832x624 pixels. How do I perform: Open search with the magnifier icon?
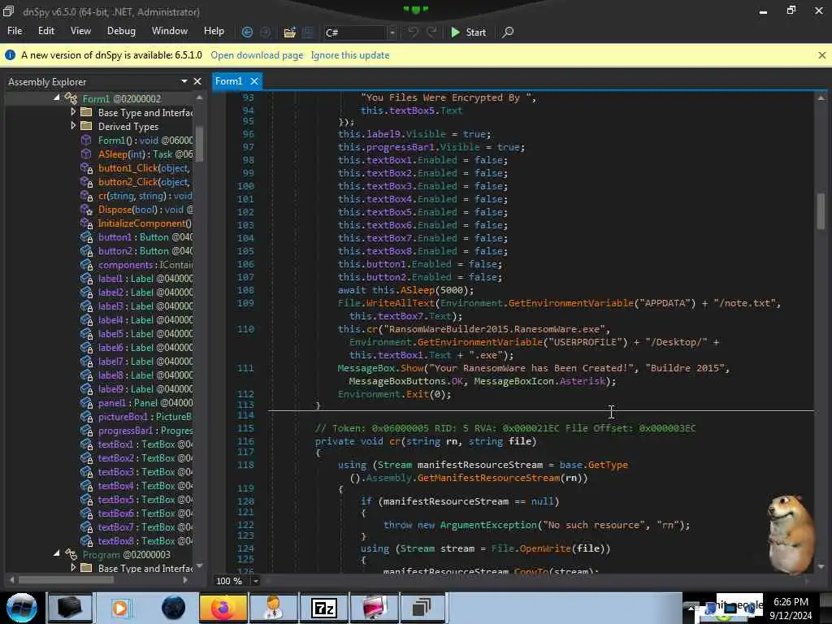(508, 32)
